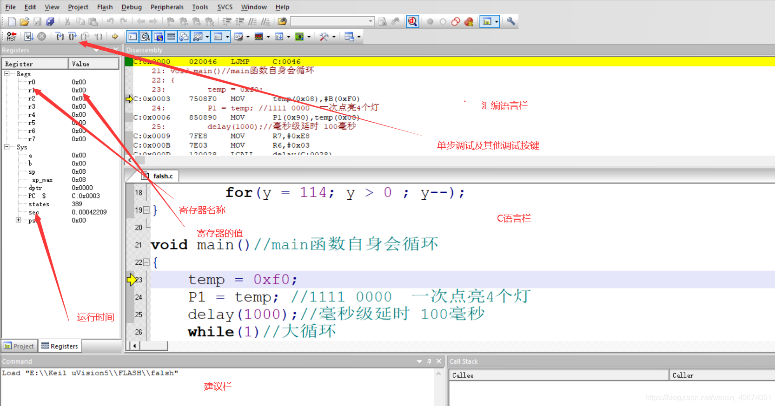The image size is (775, 406).
Task: Open the Command panel window-position dropdown
Action: (x=419, y=361)
